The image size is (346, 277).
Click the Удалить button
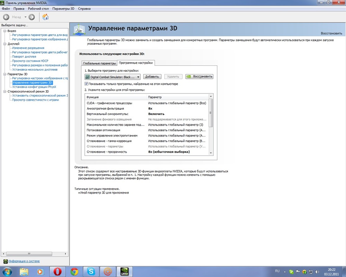pos(173,77)
